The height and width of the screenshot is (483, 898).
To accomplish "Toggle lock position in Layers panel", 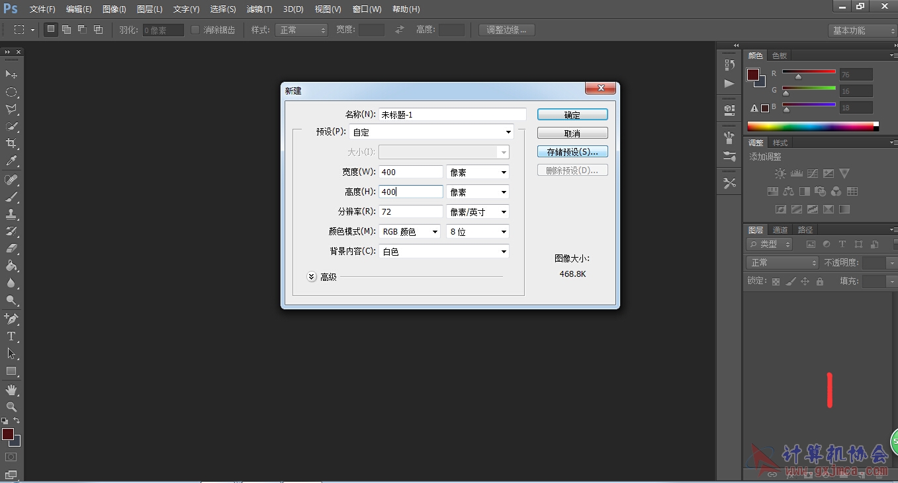I will point(805,281).
